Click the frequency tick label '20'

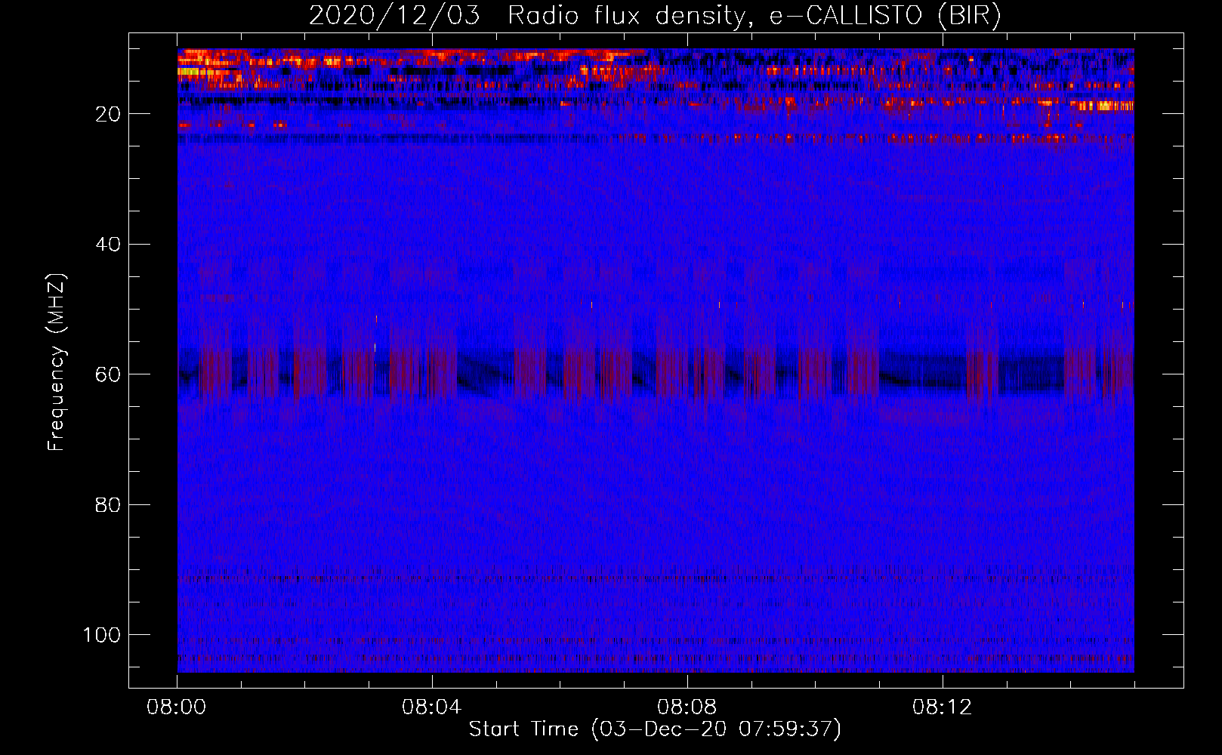point(108,114)
